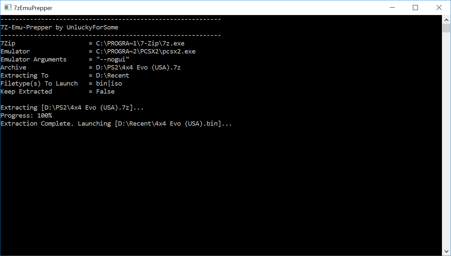Click the dashed separator line below header

point(110,35)
